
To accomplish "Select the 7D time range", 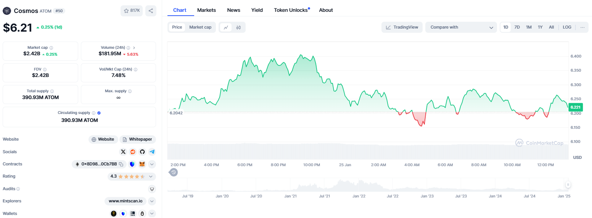I will click(517, 27).
